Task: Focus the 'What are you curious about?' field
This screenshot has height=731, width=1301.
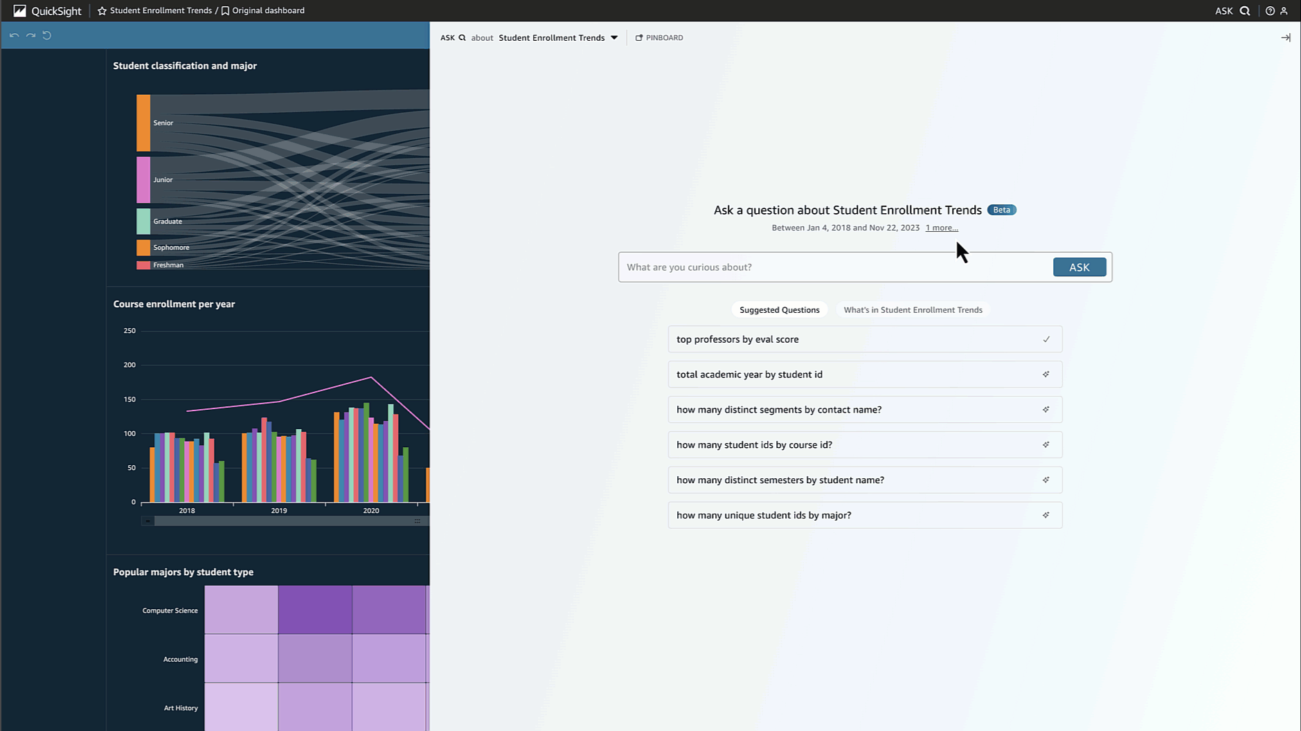Action: point(835,267)
